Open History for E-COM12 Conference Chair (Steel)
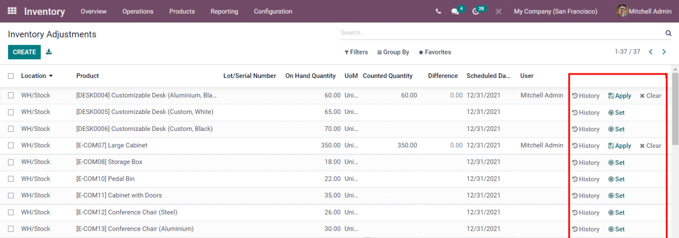 point(586,213)
